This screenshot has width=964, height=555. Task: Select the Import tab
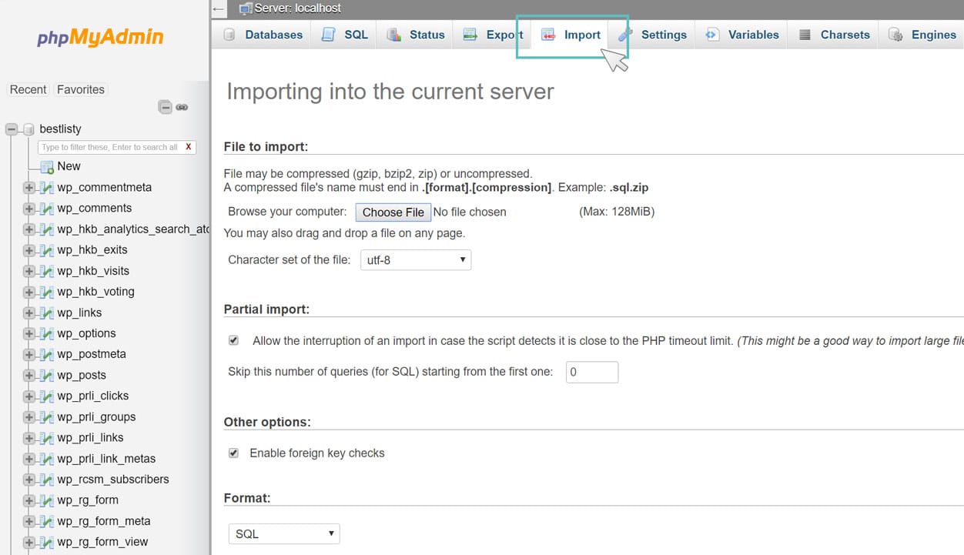click(x=571, y=35)
